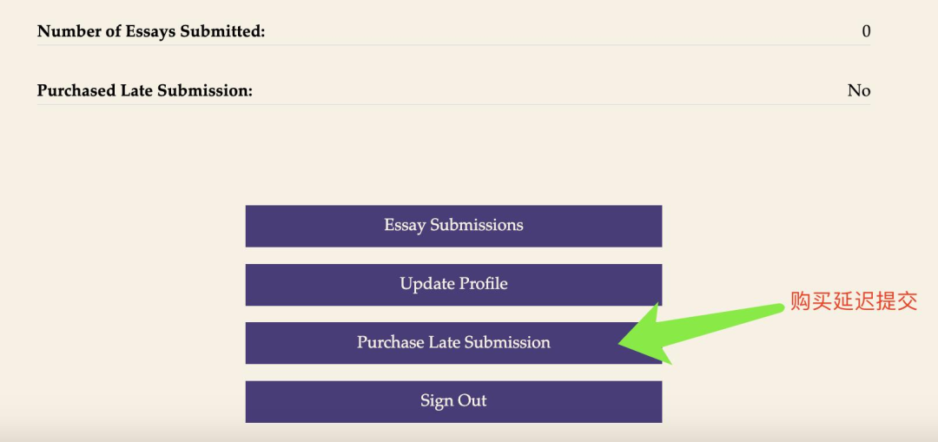Click the late submission value No
Viewport: 938px width, 442px height.
coord(858,90)
